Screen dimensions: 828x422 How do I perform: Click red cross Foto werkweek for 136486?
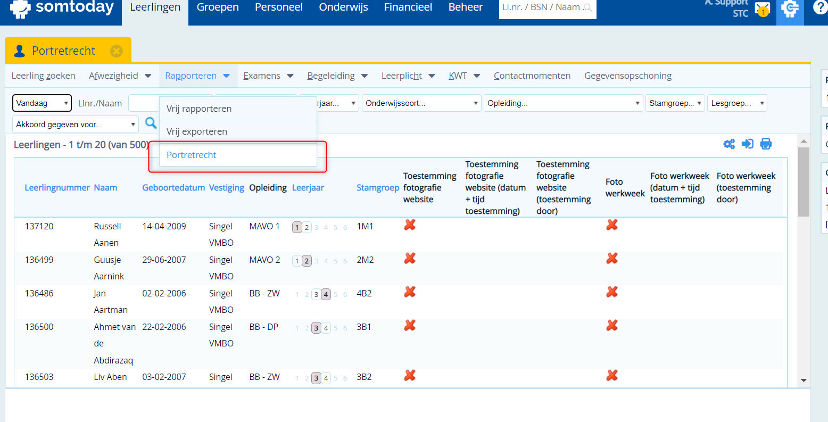click(x=612, y=292)
